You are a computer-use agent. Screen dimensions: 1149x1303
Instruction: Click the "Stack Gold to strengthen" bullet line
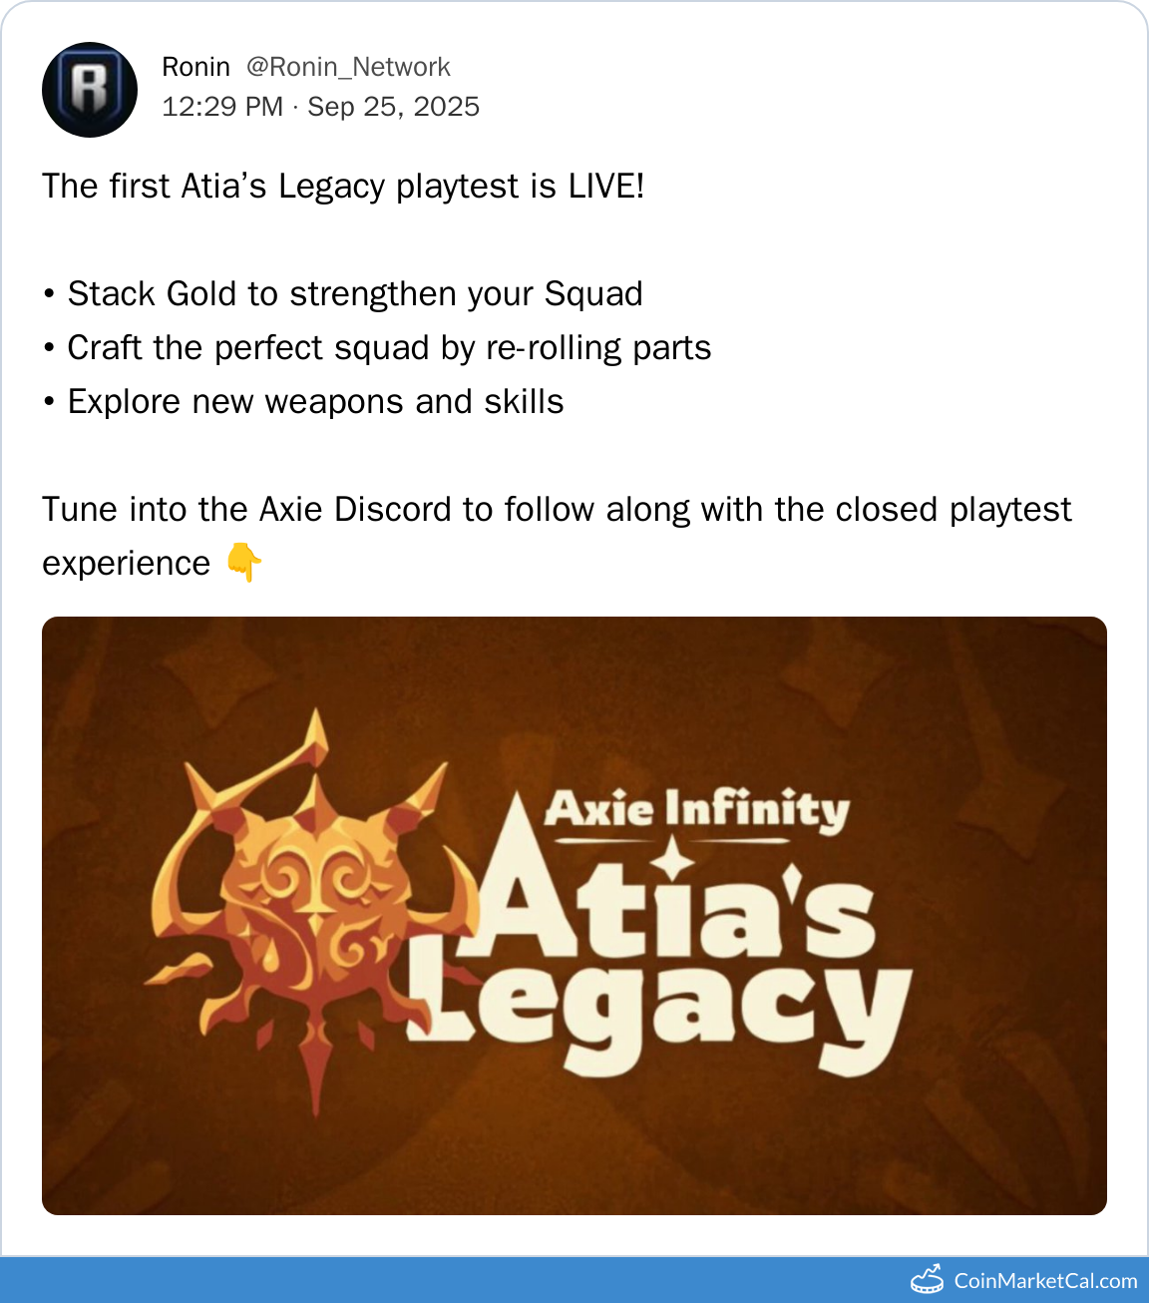tap(354, 294)
